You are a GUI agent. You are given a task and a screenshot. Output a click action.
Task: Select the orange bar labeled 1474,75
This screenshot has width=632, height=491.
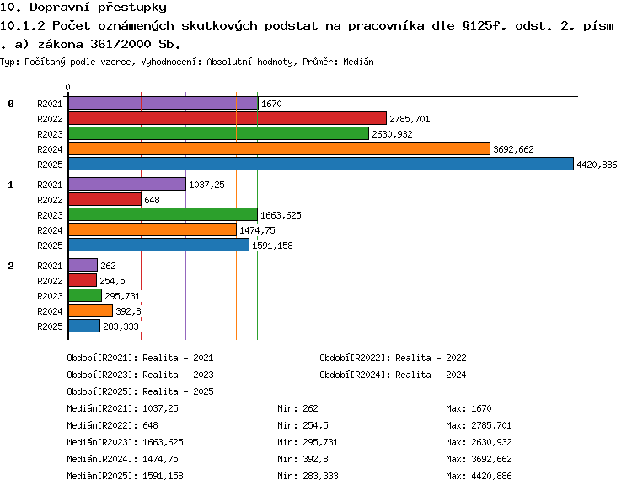pos(153,230)
